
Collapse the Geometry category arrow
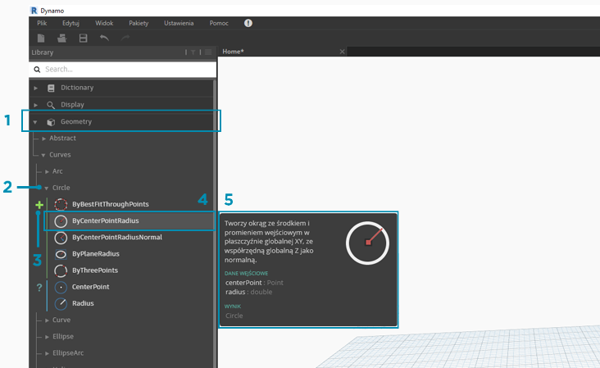pyautogui.click(x=35, y=122)
